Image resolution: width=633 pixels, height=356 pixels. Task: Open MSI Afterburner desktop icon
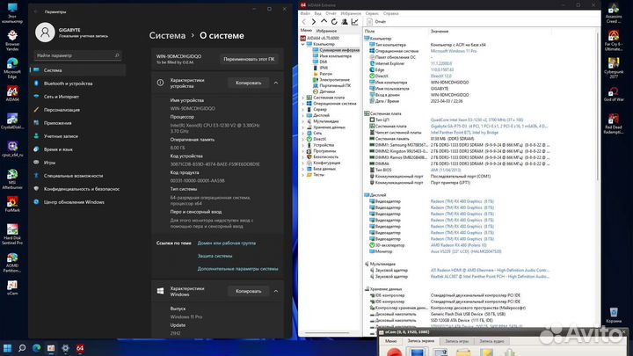coord(12,179)
